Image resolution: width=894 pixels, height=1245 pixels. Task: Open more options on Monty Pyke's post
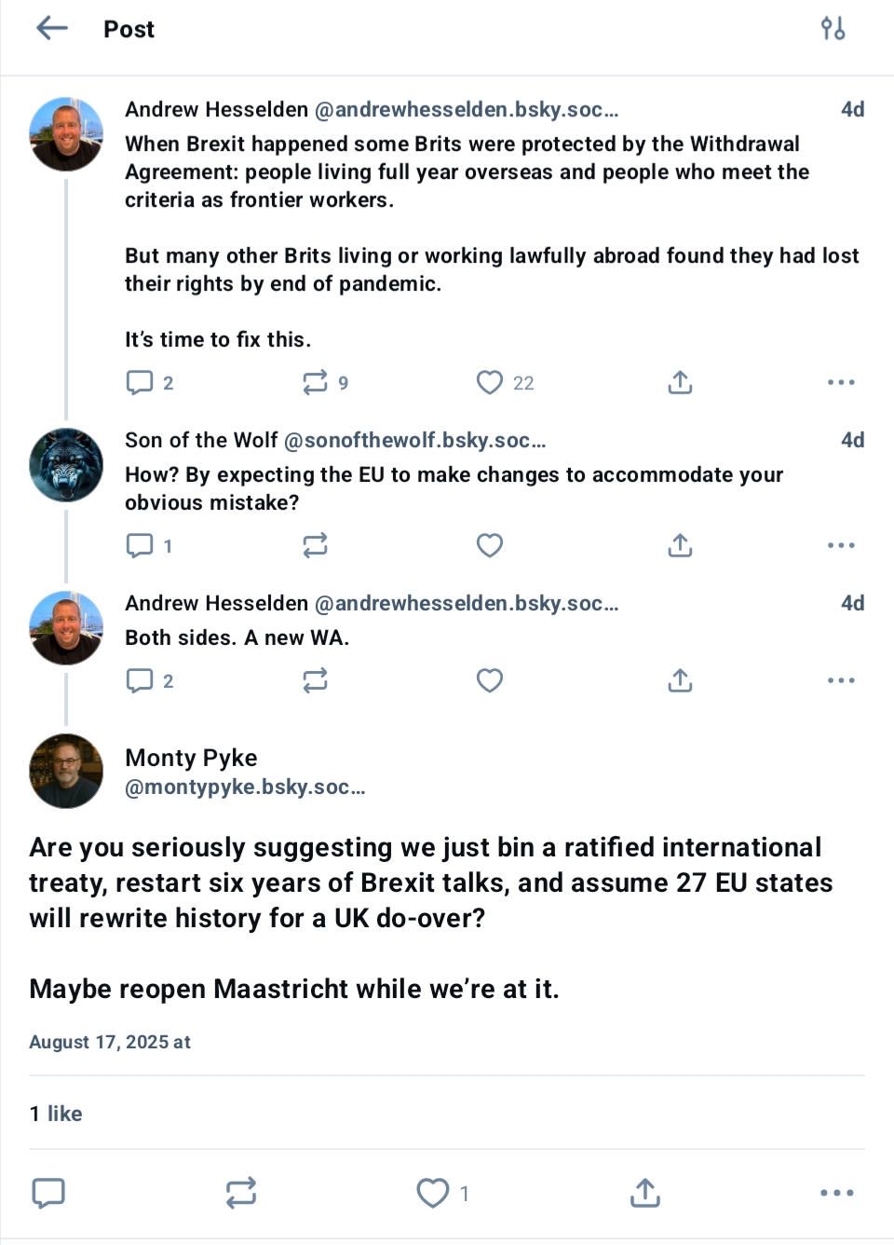pos(836,1193)
